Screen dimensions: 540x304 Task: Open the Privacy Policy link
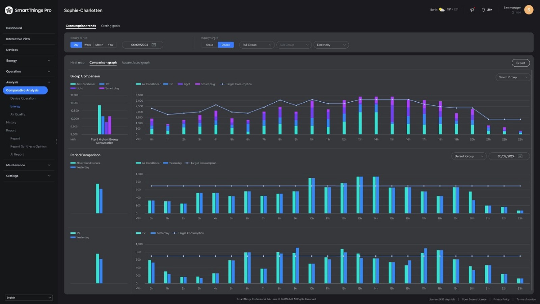(x=501, y=299)
